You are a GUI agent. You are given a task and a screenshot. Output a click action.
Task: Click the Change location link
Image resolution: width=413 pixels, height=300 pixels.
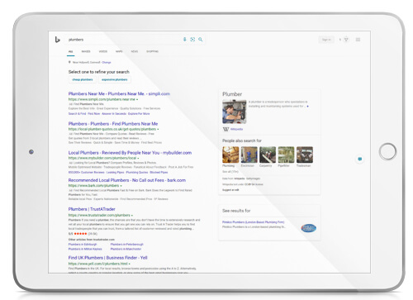pos(107,63)
